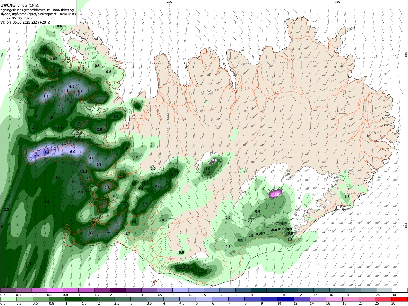Click the 2.4 precipitation value on map
Image resolution: width=408 pixels, height=306 pixels.
pyautogui.click(x=89, y=178)
